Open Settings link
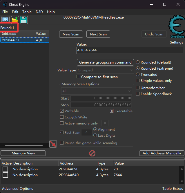The width and height of the screenshot is (185, 193). (x=177, y=42)
